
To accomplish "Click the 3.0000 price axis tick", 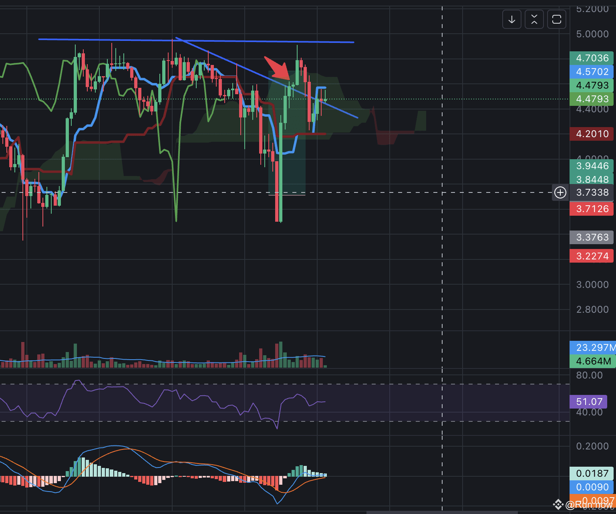I will 592,285.
